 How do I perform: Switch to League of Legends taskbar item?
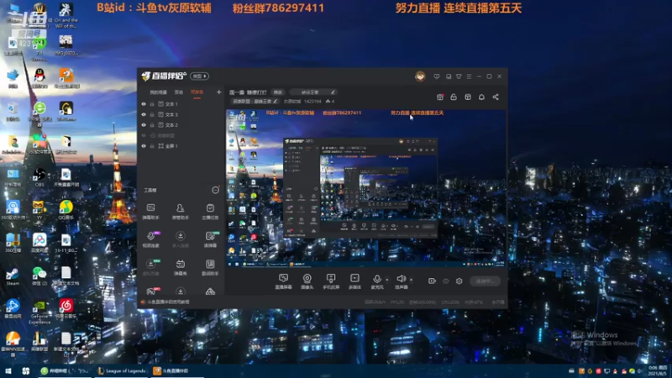click(x=121, y=371)
